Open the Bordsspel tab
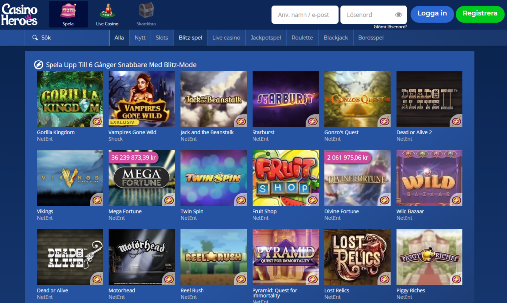 coord(371,38)
